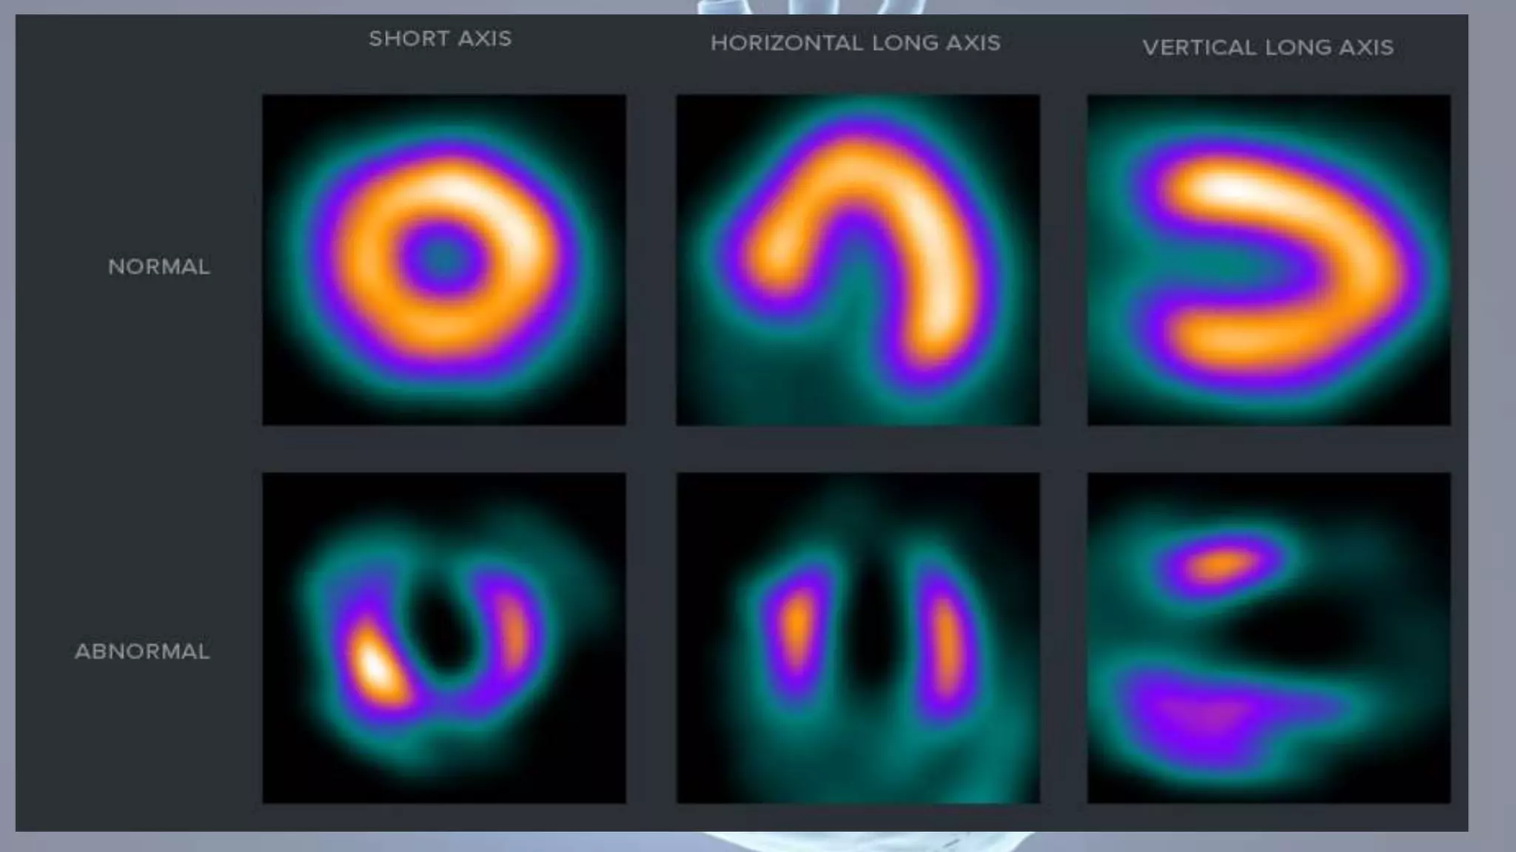Select the abnormal short axis scan image
1516x852 pixels.
444,638
